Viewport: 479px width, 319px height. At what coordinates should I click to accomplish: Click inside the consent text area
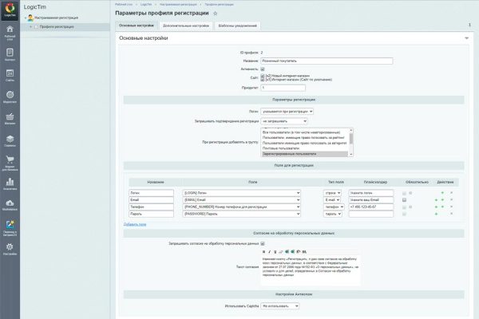coord(311,270)
